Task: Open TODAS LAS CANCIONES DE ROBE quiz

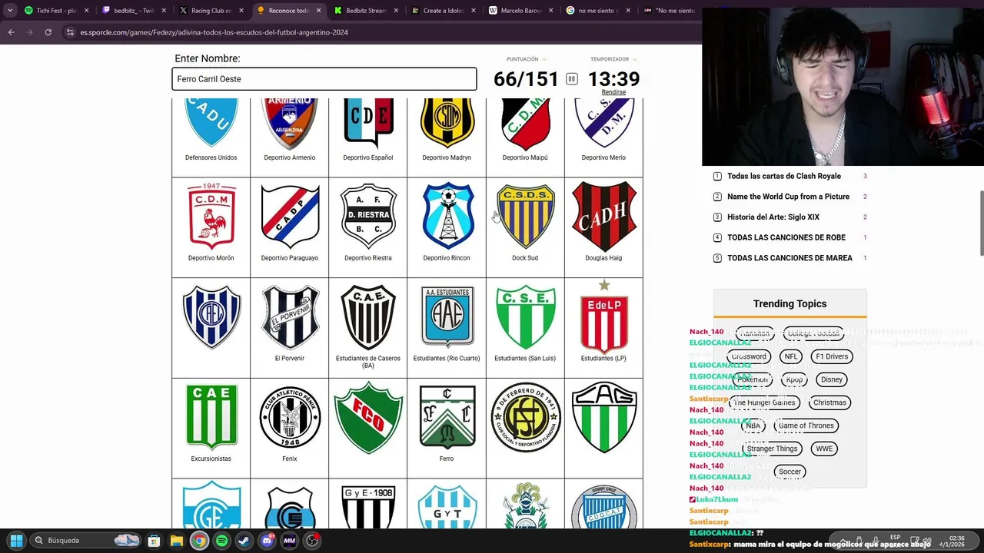Action: (x=786, y=237)
